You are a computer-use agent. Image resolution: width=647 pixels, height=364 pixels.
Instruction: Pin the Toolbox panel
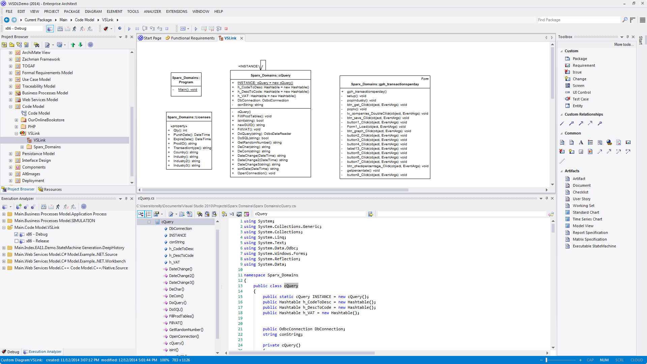tap(627, 37)
